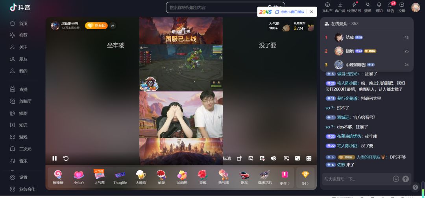Send the 跑车 sports car gift

click(244, 177)
